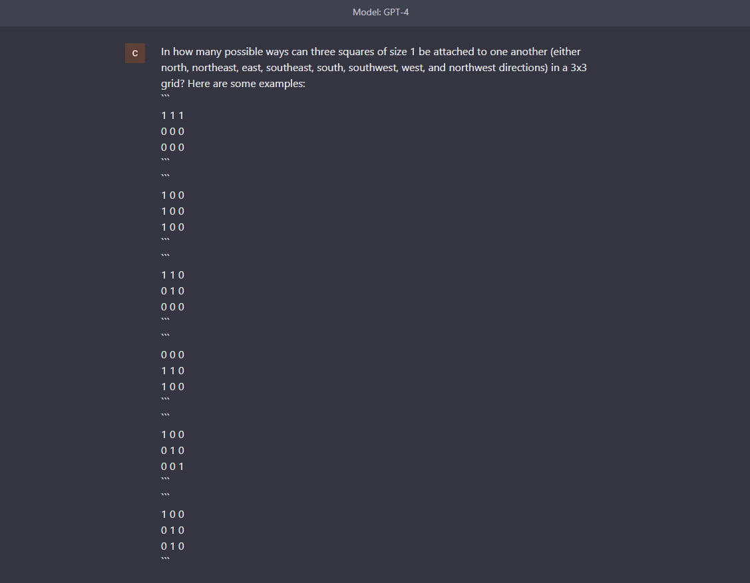
Task: Click the opening triple-backtick above the first grid
Action: pyautogui.click(x=164, y=96)
